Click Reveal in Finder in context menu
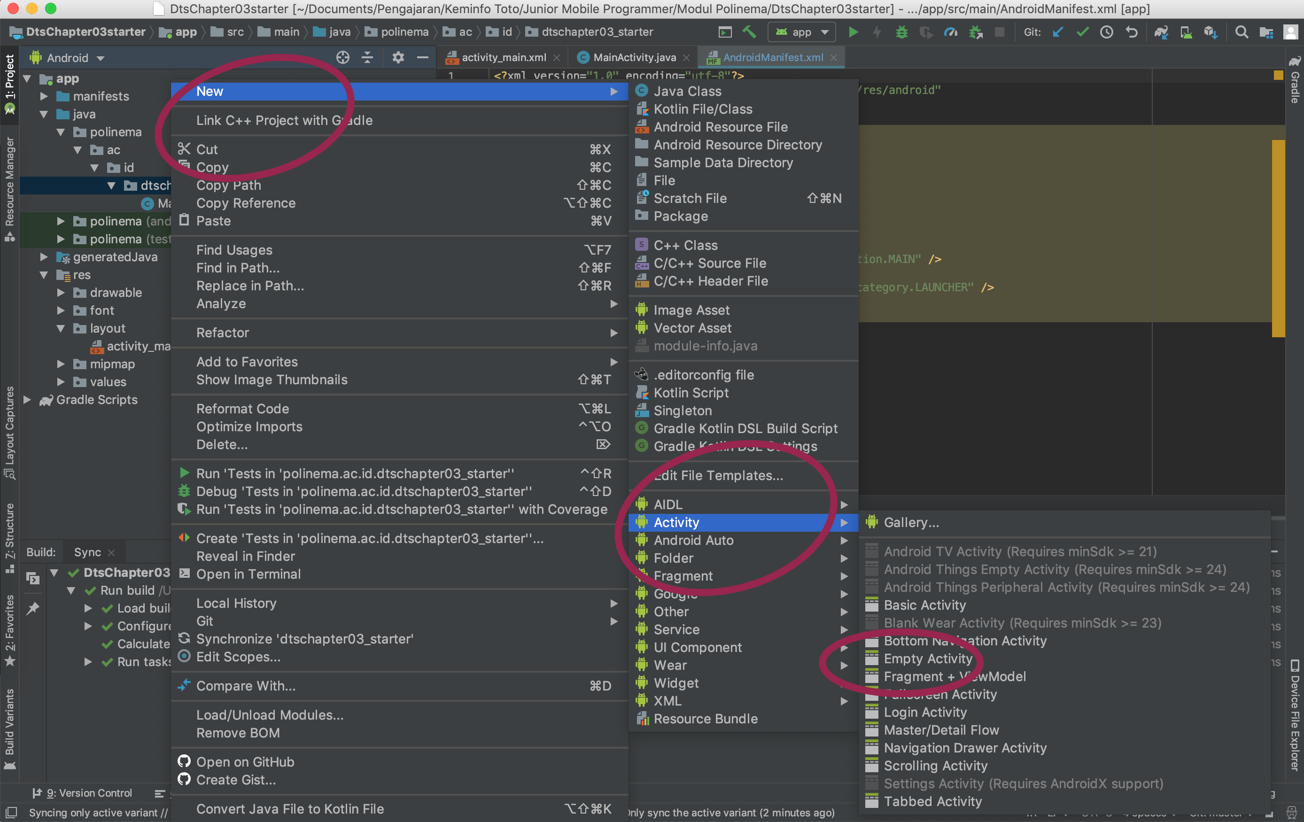Image resolution: width=1304 pixels, height=822 pixels. 400,556
